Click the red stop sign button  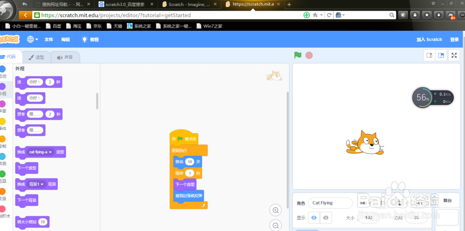click(309, 55)
